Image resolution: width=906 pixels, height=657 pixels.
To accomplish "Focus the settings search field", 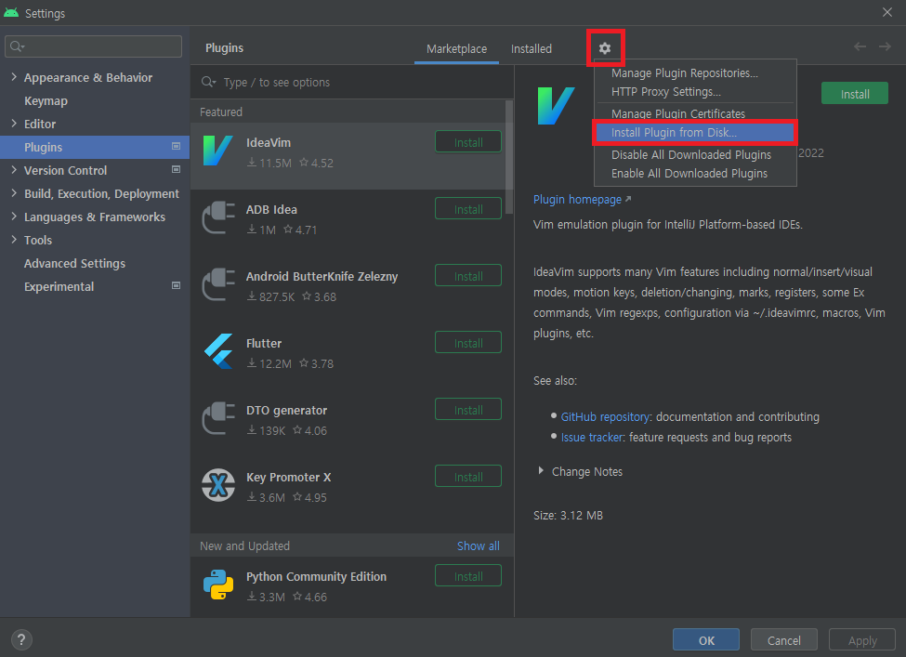I will click(94, 46).
